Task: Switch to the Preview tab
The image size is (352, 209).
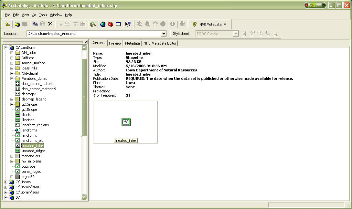Action: pyautogui.click(x=115, y=43)
